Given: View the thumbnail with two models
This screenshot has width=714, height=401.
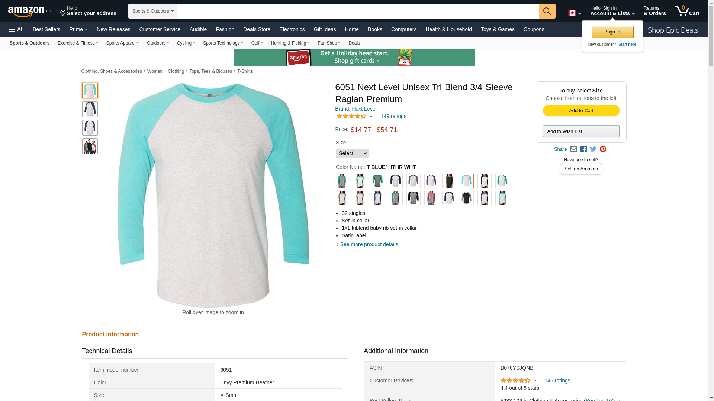Looking at the screenshot, I should click(90, 146).
